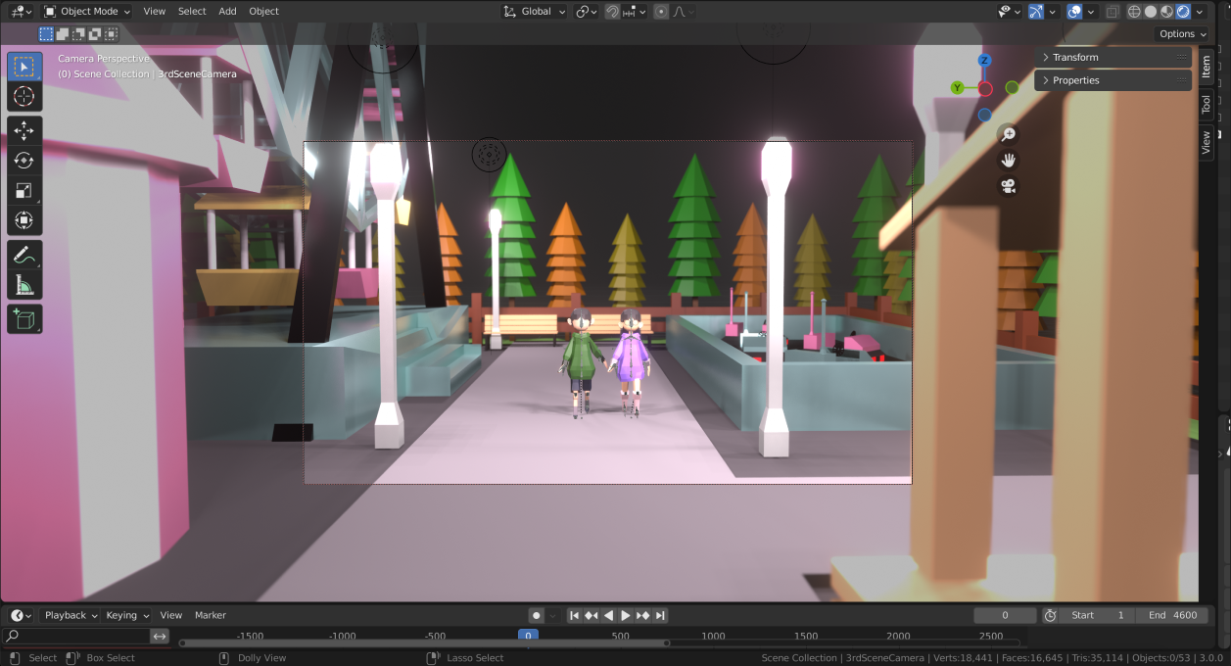
Task: Activate the Transform tool
Action: [x=24, y=220]
